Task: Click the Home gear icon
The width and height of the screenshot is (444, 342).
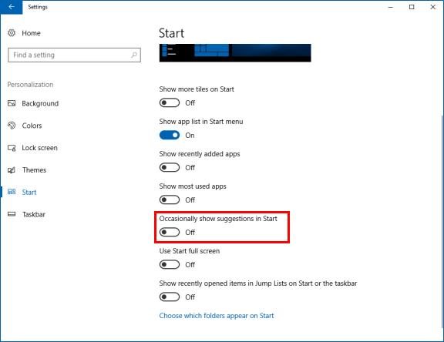Action: pyautogui.click(x=12, y=33)
